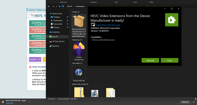Image resolution: width=197 pixels, height=105 pixels.
Task: Open OneDrive in the navigation pane
Action: click(56, 32)
